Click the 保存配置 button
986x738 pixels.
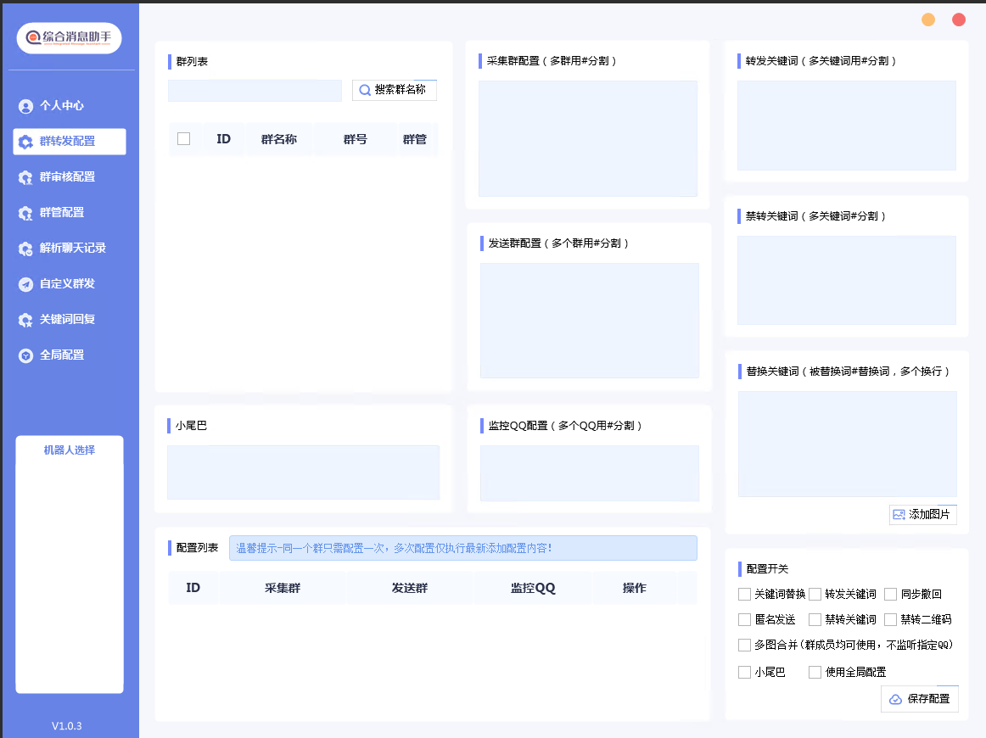(920, 699)
